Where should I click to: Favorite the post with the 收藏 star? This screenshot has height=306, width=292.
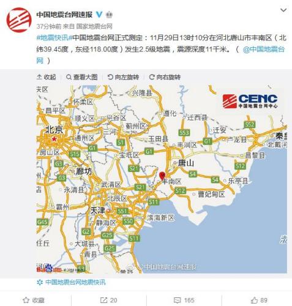point(34,300)
